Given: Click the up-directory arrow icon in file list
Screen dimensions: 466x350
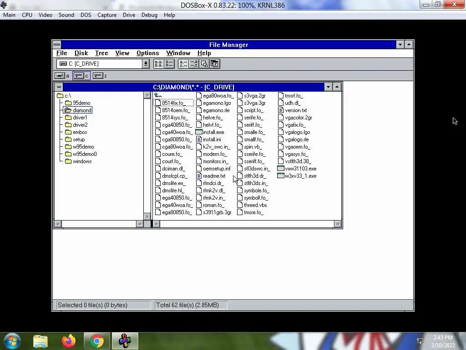Looking at the screenshot, I should click(x=158, y=96).
